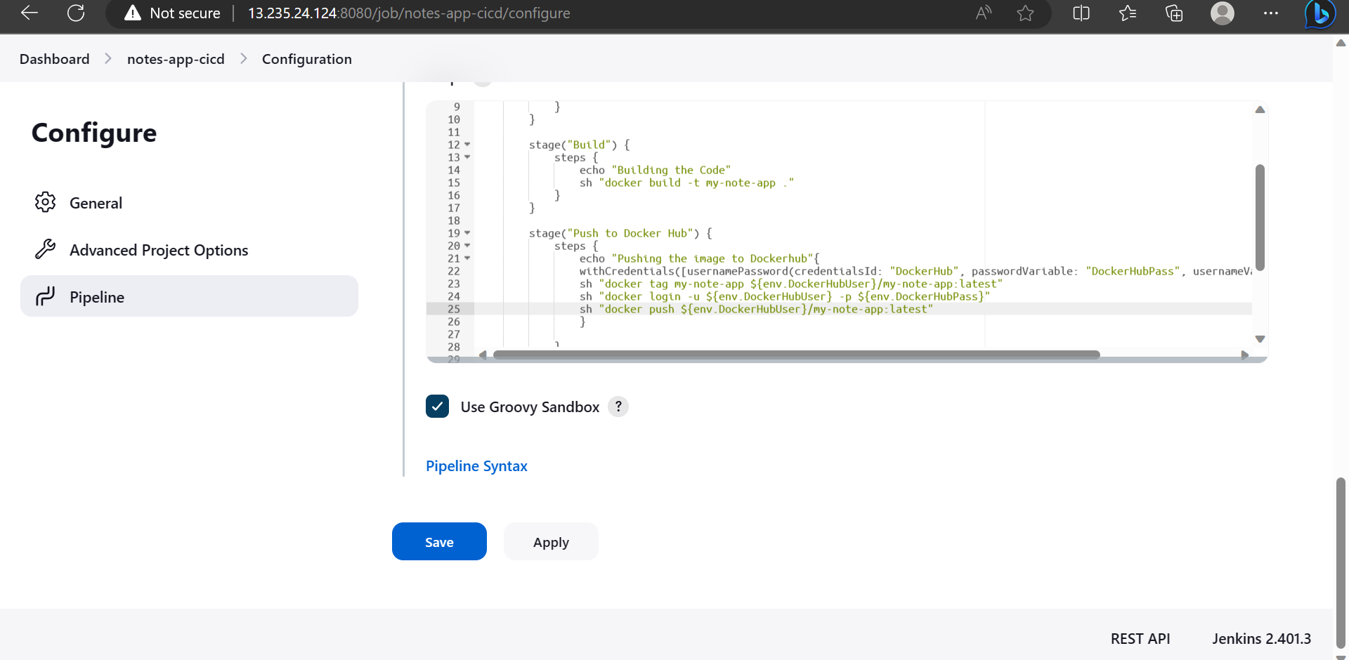The image size is (1349, 660).
Task: Uncheck the Use Groovy Sandbox checkbox
Action: coord(437,406)
